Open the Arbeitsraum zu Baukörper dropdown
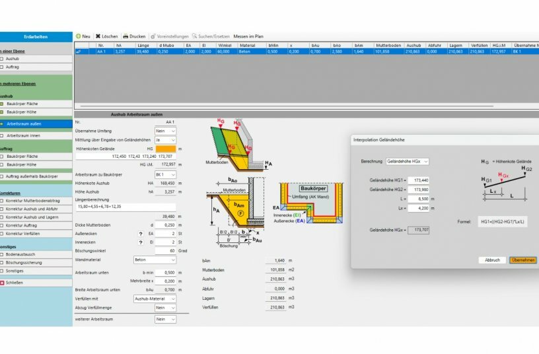 pos(165,174)
